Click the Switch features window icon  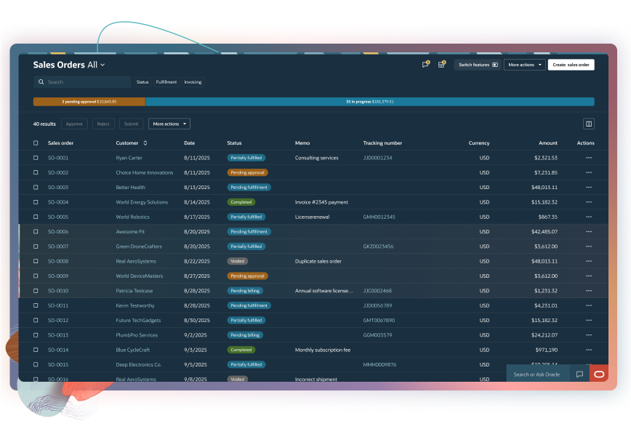494,65
